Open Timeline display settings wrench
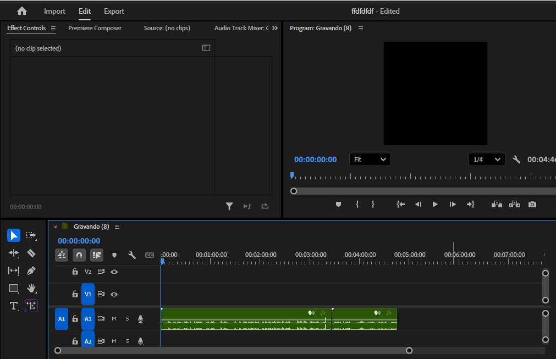556x359 pixels. [132, 255]
